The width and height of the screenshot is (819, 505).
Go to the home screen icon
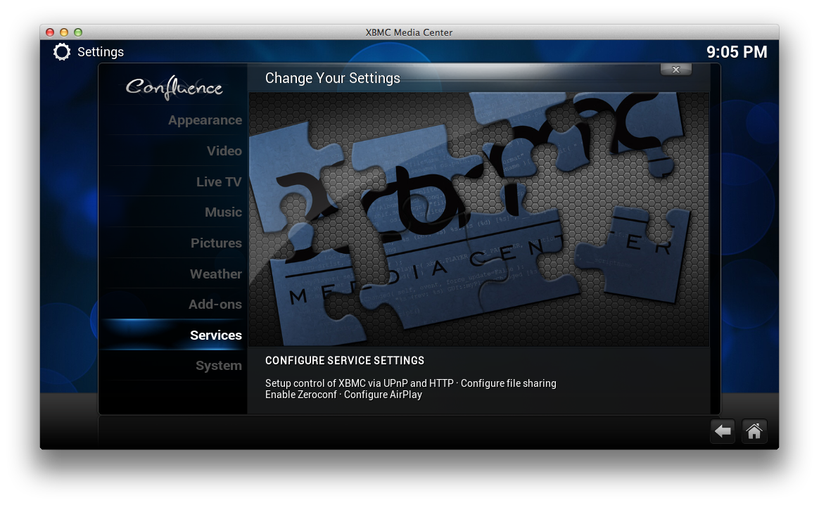click(x=754, y=431)
